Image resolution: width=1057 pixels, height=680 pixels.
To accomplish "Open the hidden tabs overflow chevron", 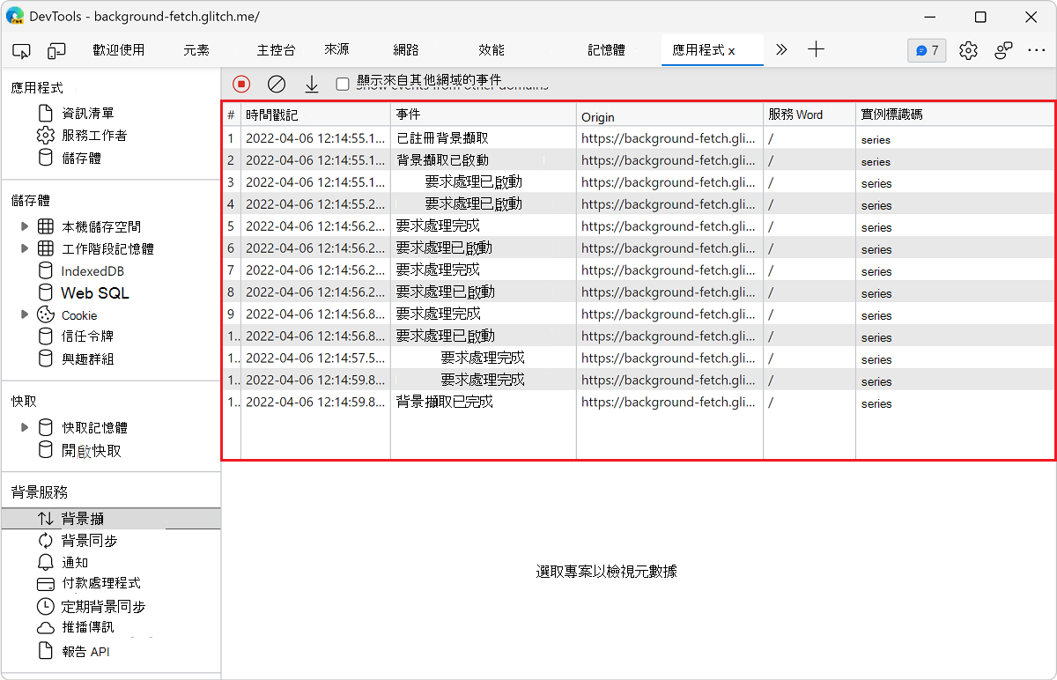I will [x=781, y=50].
